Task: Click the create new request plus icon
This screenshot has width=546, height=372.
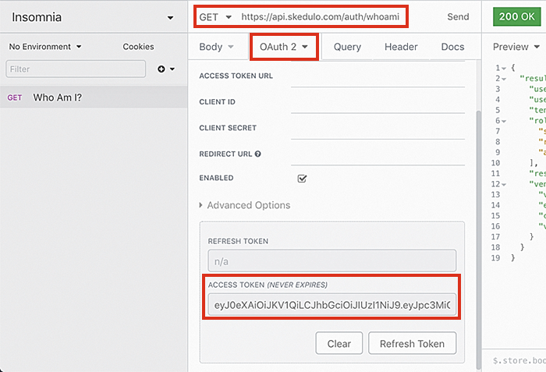Action: [x=161, y=69]
